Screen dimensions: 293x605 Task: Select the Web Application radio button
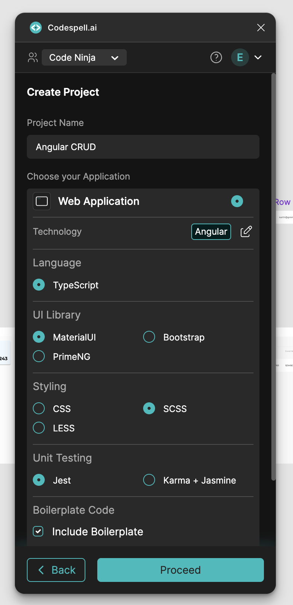tap(237, 201)
